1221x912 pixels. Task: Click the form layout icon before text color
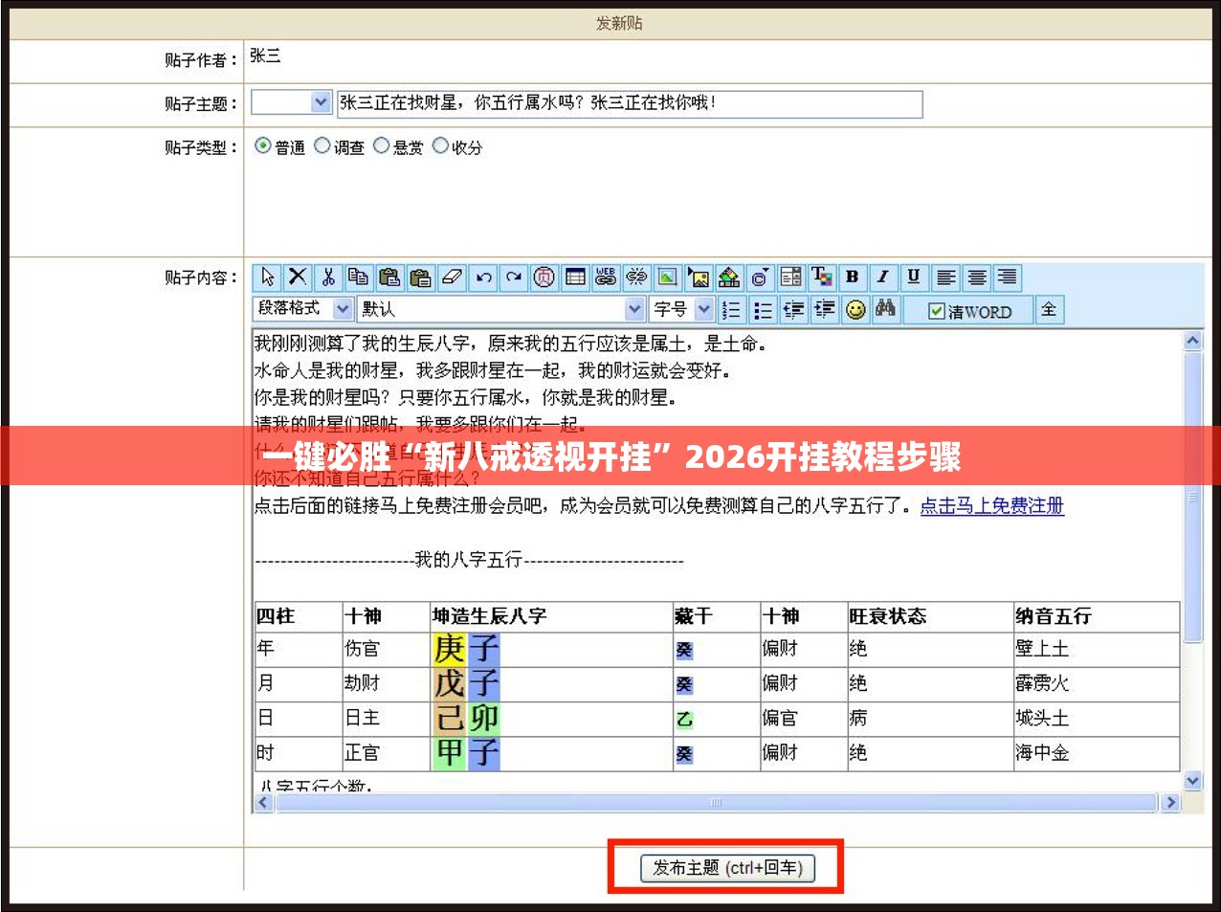(x=790, y=278)
